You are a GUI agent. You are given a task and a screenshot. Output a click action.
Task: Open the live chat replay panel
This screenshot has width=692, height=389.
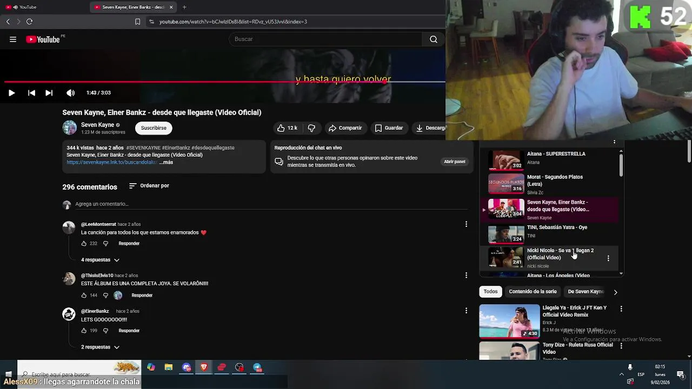pyautogui.click(x=454, y=162)
